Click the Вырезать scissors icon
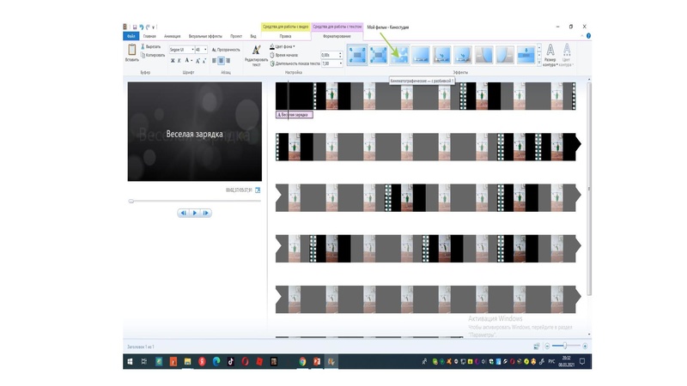This screenshot has width=687, height=386. point(142,46)
